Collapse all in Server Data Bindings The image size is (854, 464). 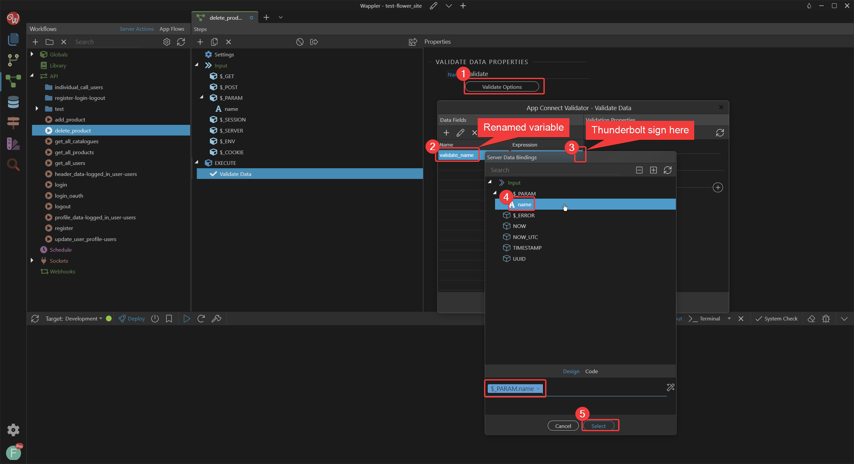(x=639, y=170)
